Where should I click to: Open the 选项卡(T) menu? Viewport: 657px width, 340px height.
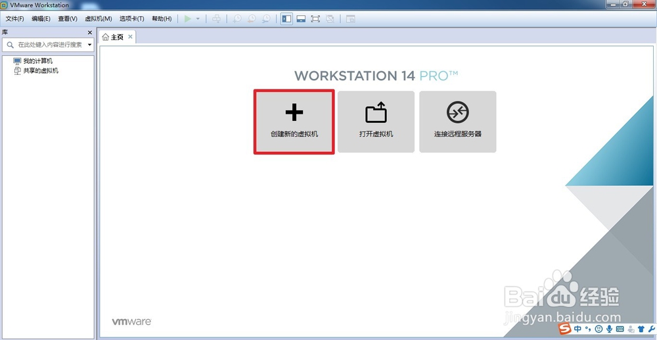point(131,19)
